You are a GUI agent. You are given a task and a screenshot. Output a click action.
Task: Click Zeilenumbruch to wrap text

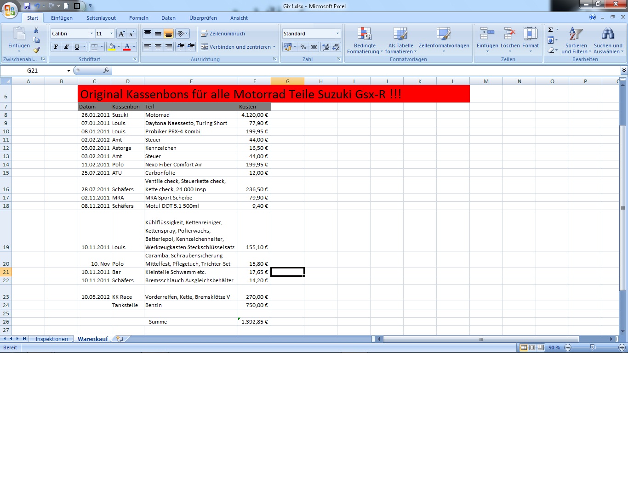point(223,34)
